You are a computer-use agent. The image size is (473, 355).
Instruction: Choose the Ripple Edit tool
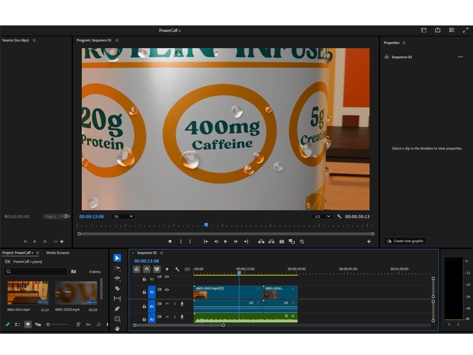tap(117, 278)
